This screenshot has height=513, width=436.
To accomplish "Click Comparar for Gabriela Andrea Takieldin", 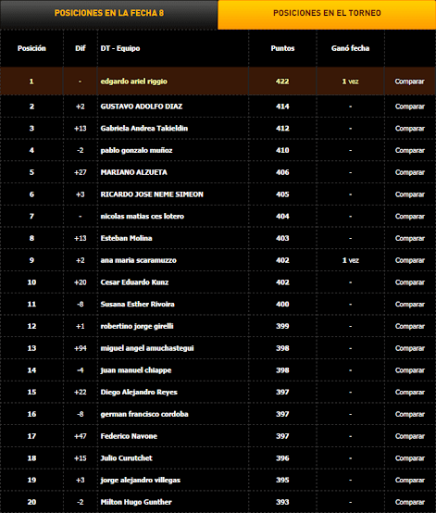I will pos(409,129).
